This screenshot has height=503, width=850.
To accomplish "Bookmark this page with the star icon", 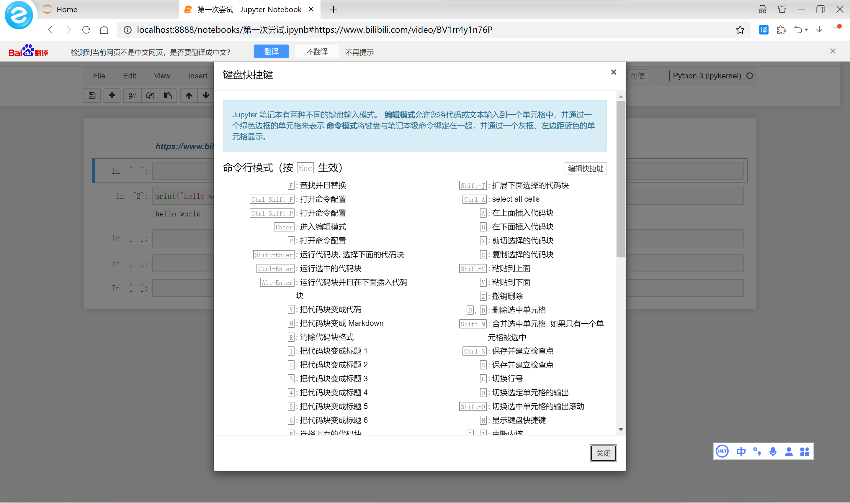I will [x=740, y=30].
